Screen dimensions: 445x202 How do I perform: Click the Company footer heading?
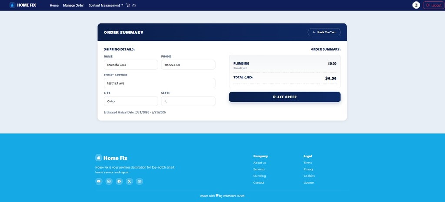pyautogui.click(x=261, y=156)
